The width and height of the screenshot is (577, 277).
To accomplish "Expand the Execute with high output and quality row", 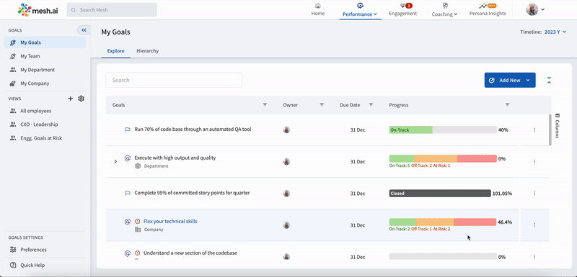I will [x=115, y=161].
